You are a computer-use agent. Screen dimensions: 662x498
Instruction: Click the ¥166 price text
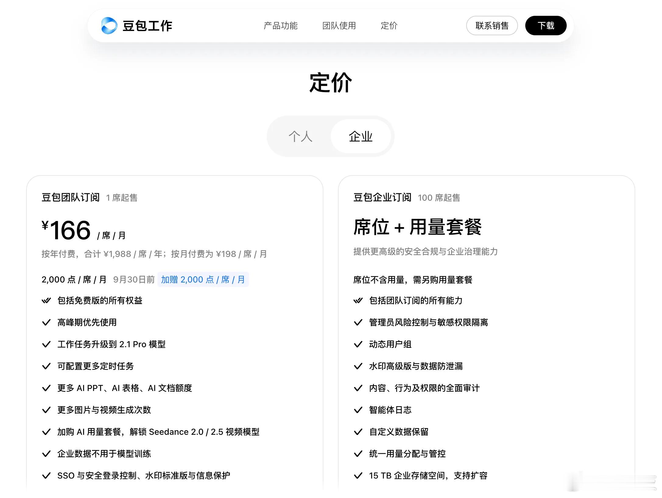(66, 230)
